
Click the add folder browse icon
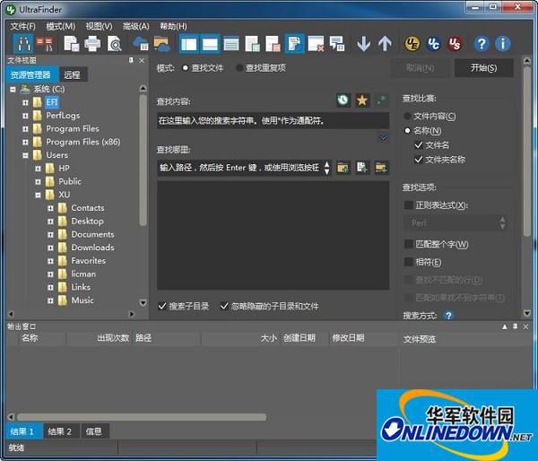tap(343, 168)
